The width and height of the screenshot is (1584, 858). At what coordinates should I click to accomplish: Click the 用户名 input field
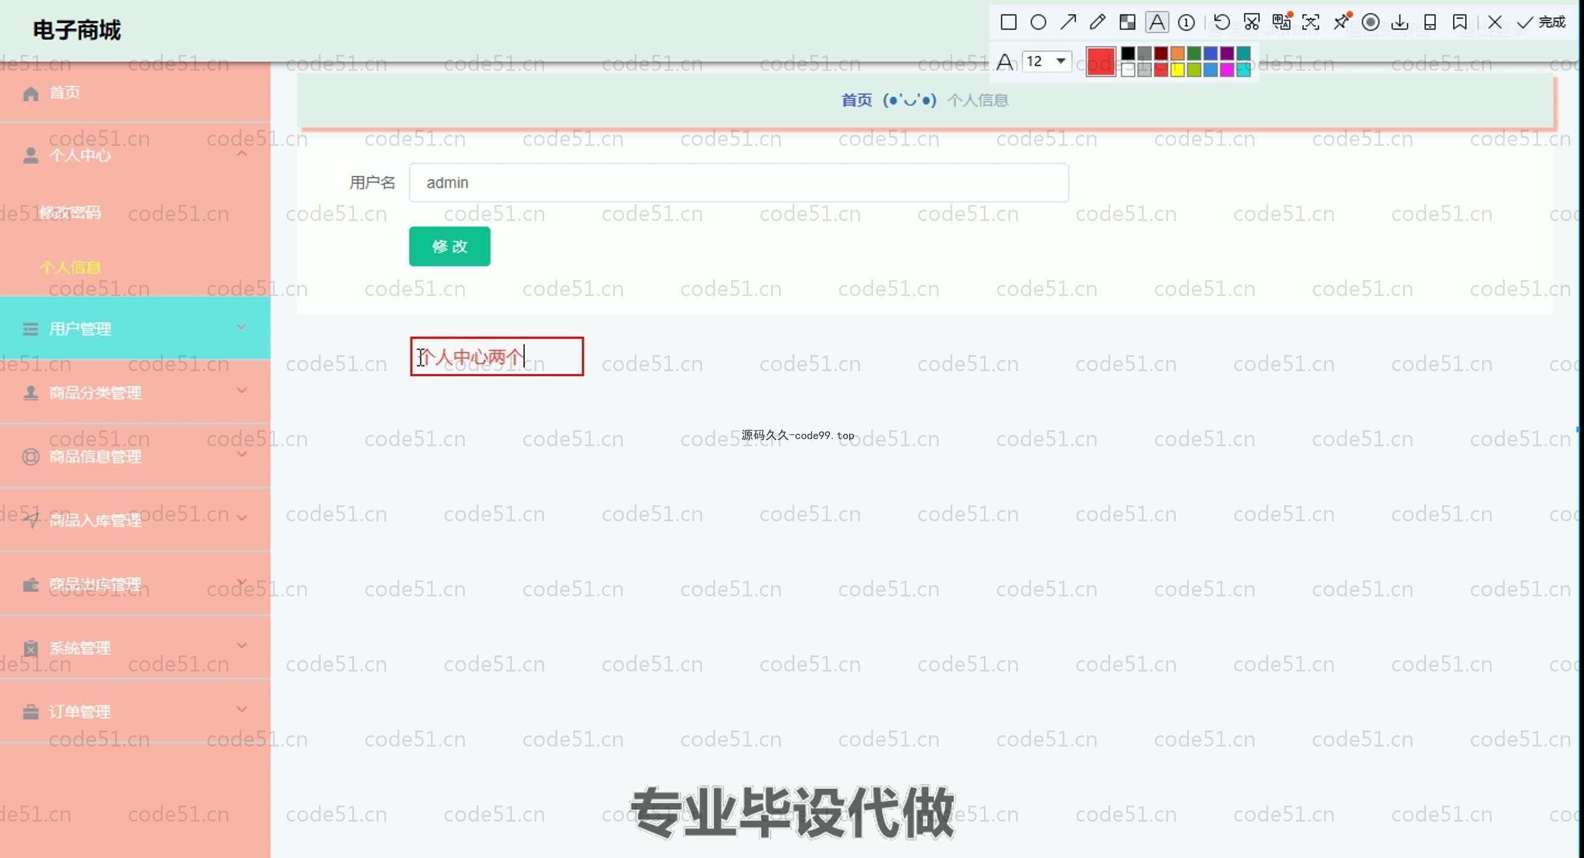(738, 182)
